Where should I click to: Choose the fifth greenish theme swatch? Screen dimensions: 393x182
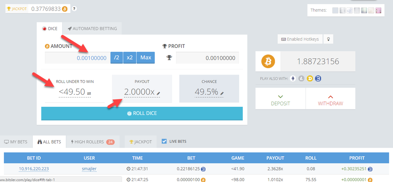click(x=364, y=10)
